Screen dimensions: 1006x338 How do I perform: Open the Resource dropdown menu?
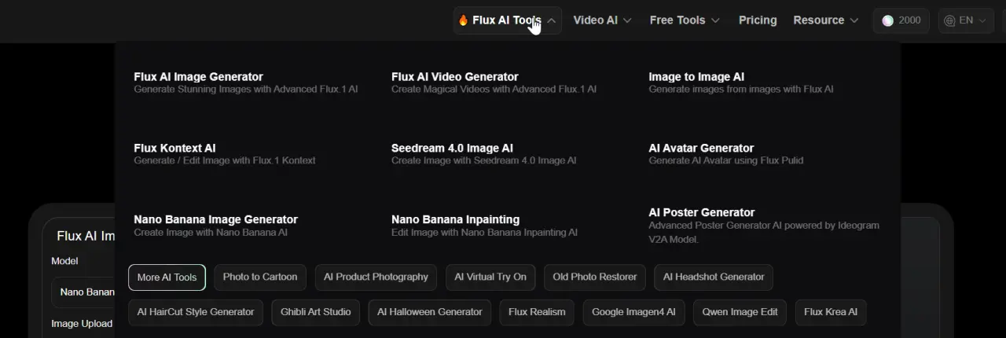(826, 20)
